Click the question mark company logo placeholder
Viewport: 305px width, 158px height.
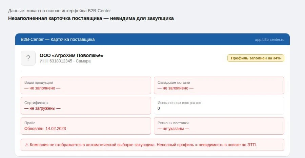pos(28,58)
